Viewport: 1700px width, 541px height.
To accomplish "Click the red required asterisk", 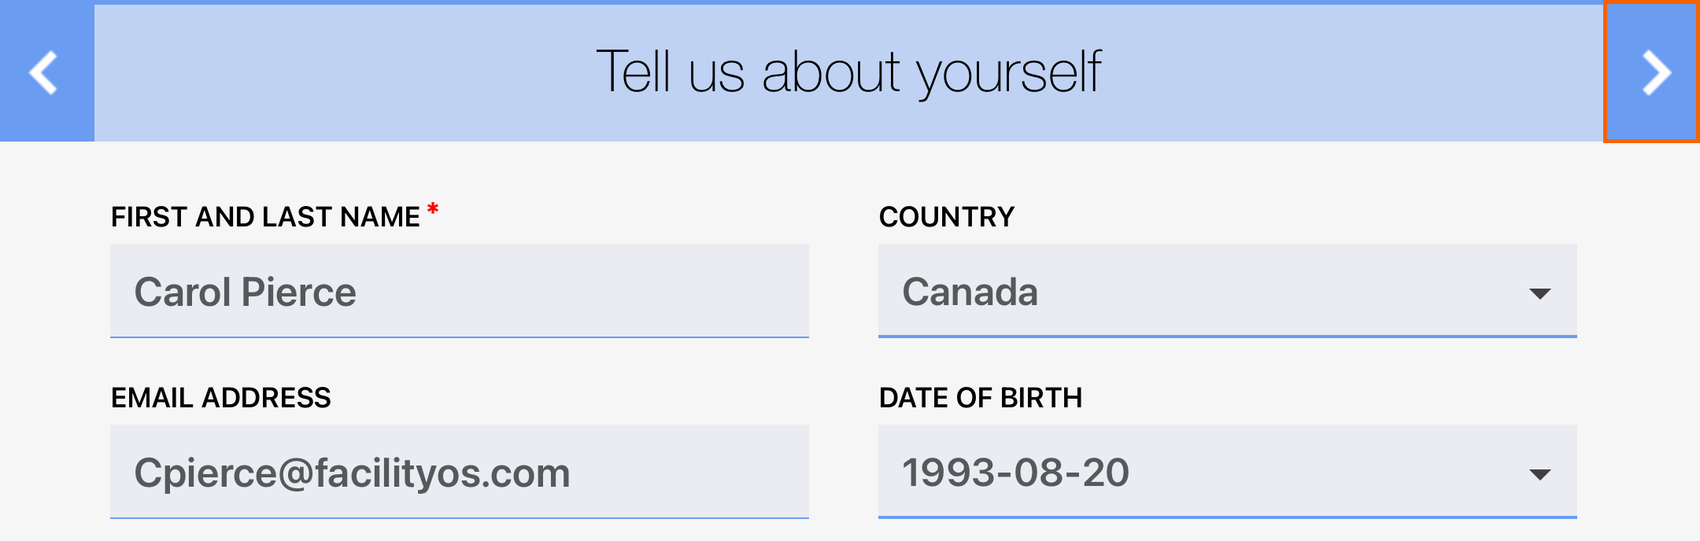I will tap(433, 210).
